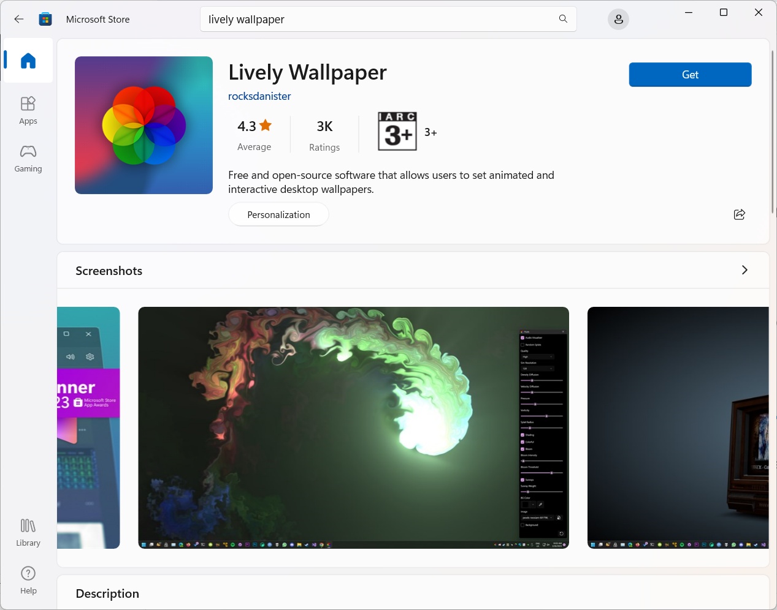Select the Personalization category tag
The height and width of the screenshot is (610, 777).
tap(278, 214)
